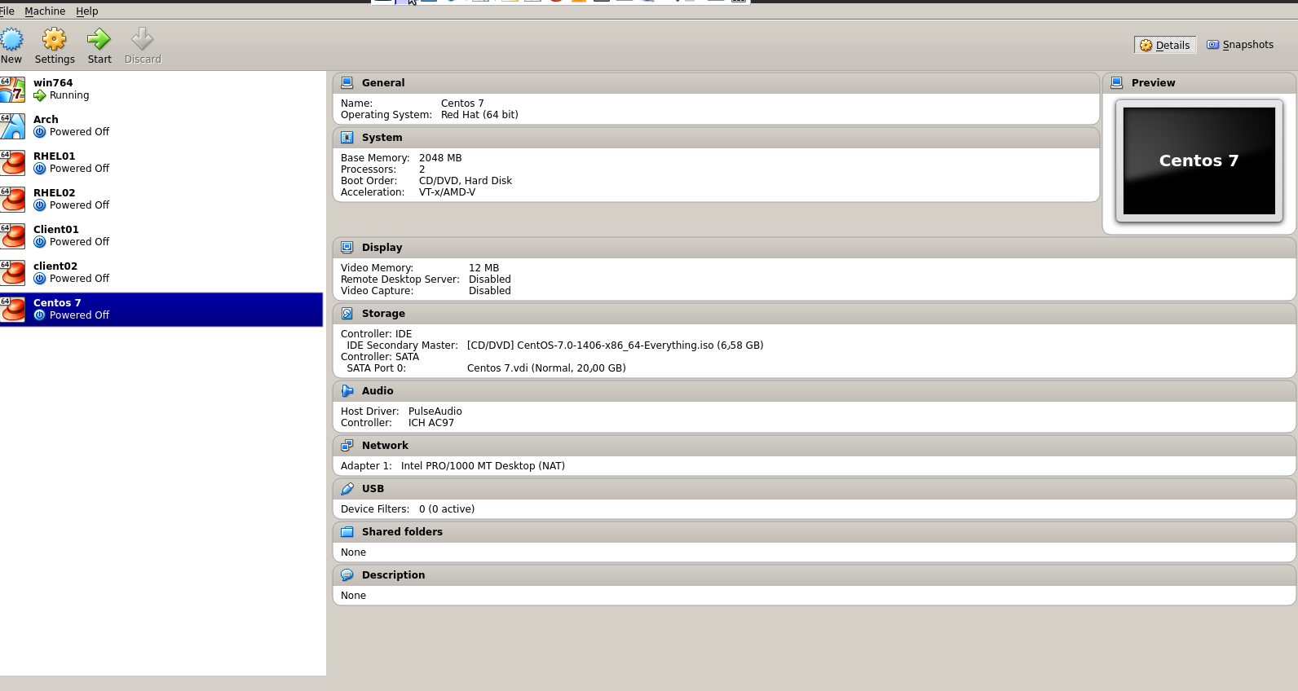Click the System section chip icon
Image resolution: width=1298 pixels, height=691 pixels.
347,138
